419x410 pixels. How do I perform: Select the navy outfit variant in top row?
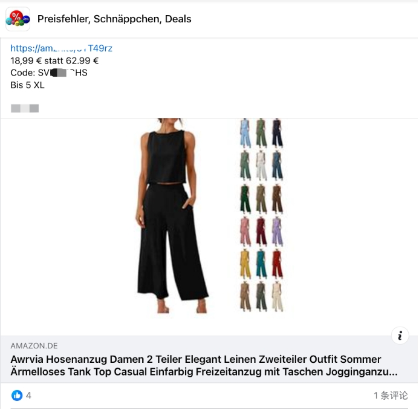(277, 133)
